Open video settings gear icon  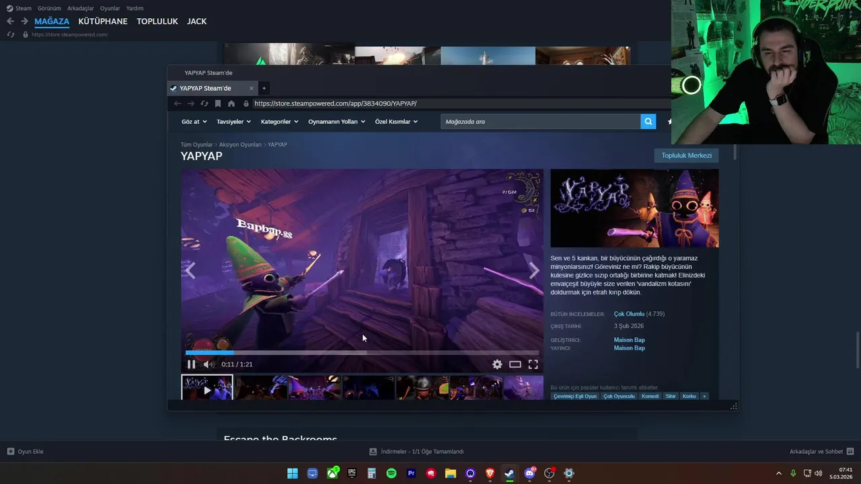coord(497,364)
